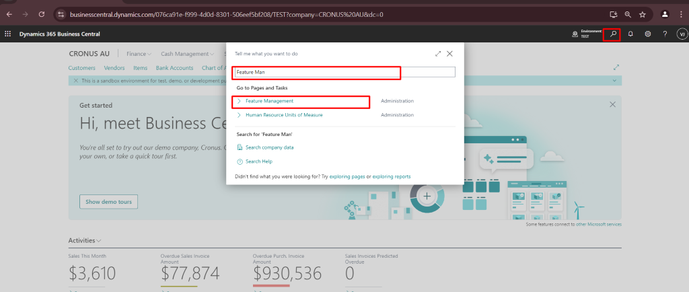Dismiss the sandbox environment notification
Screen dimensions: 689x292
76,81
